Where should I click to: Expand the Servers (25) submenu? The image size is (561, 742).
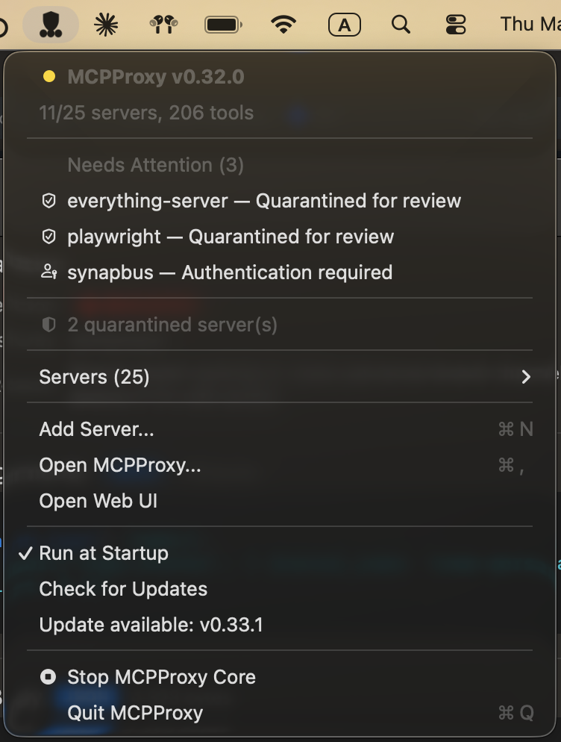280,377
